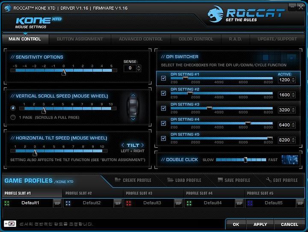308x232 pixels.
Task: Click the double click test image
Action: pos(290,160)
